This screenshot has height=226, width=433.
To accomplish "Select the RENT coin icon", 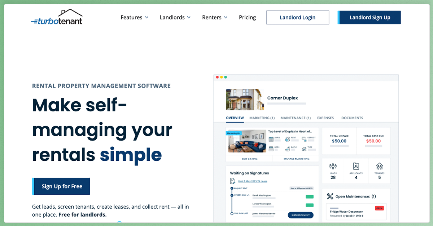I will pos(287,139).
